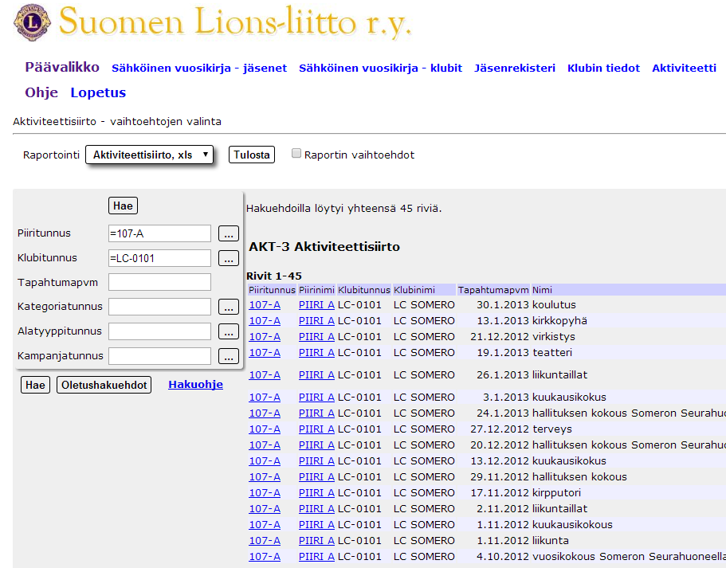Open the Päävalikko main menu
The height and width of the screenshot is (568, 726).
62,67
